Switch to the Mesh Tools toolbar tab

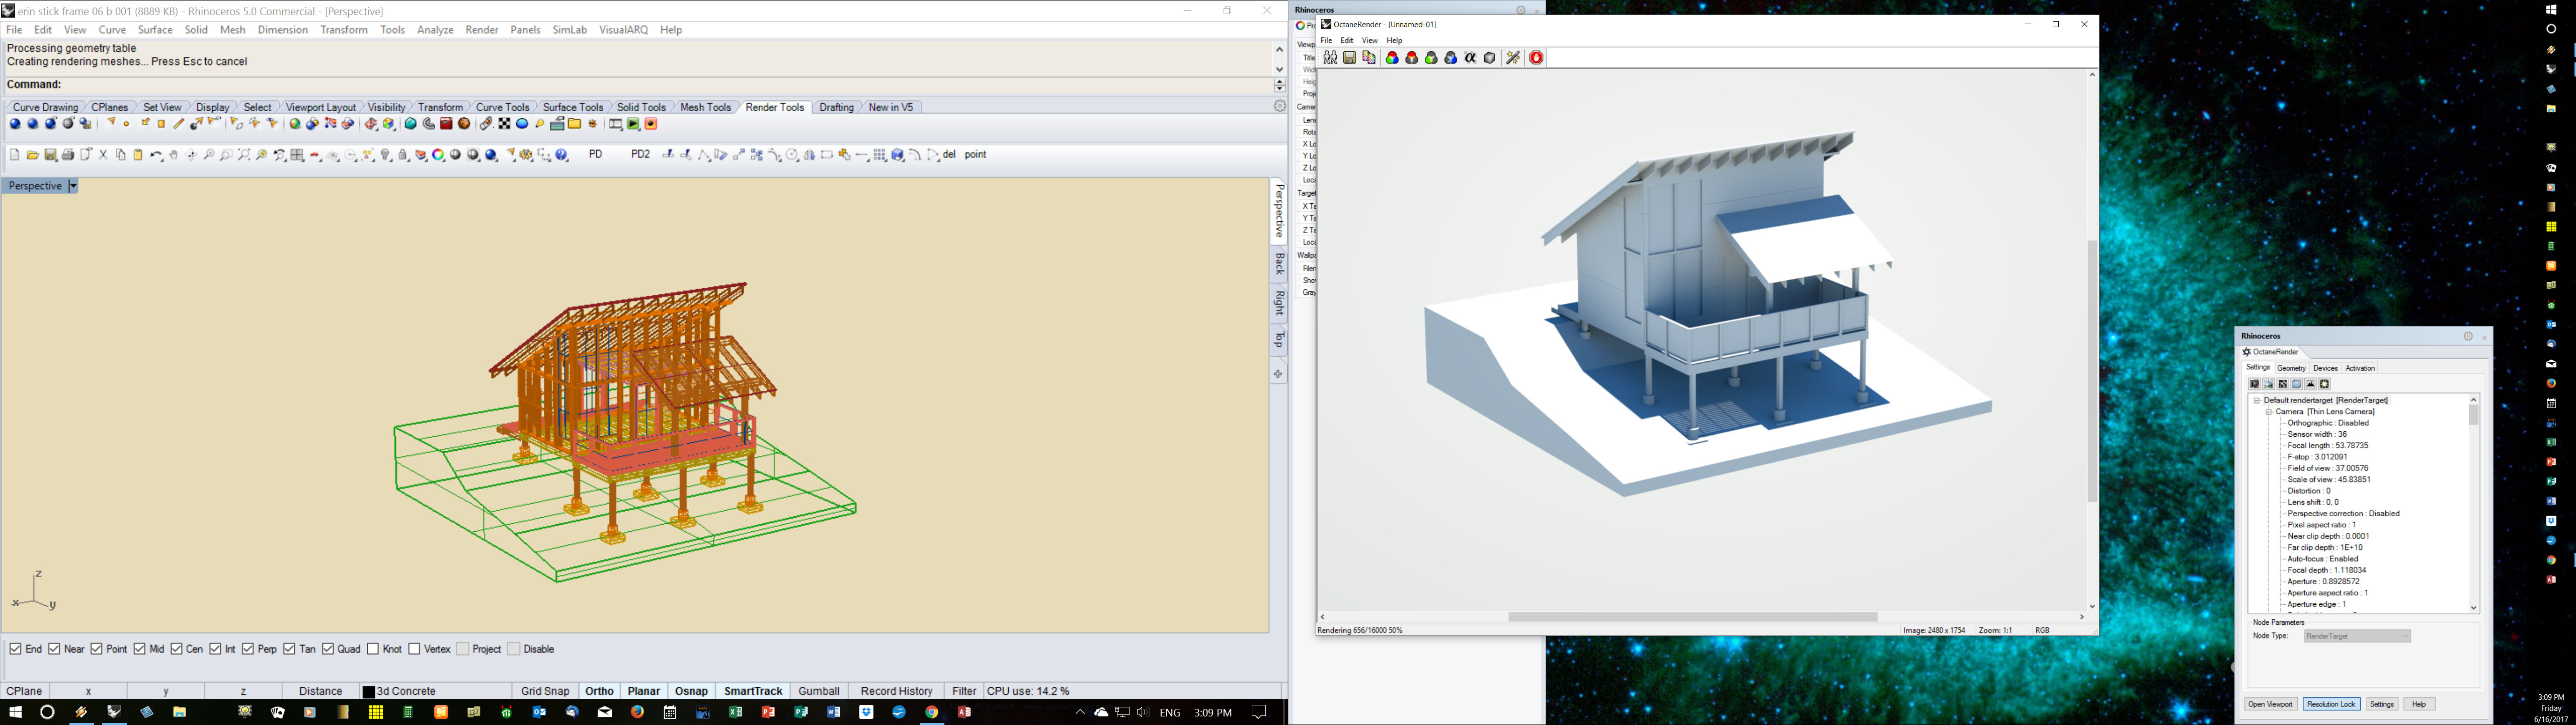pyautogui.click(x=705, y=107)
